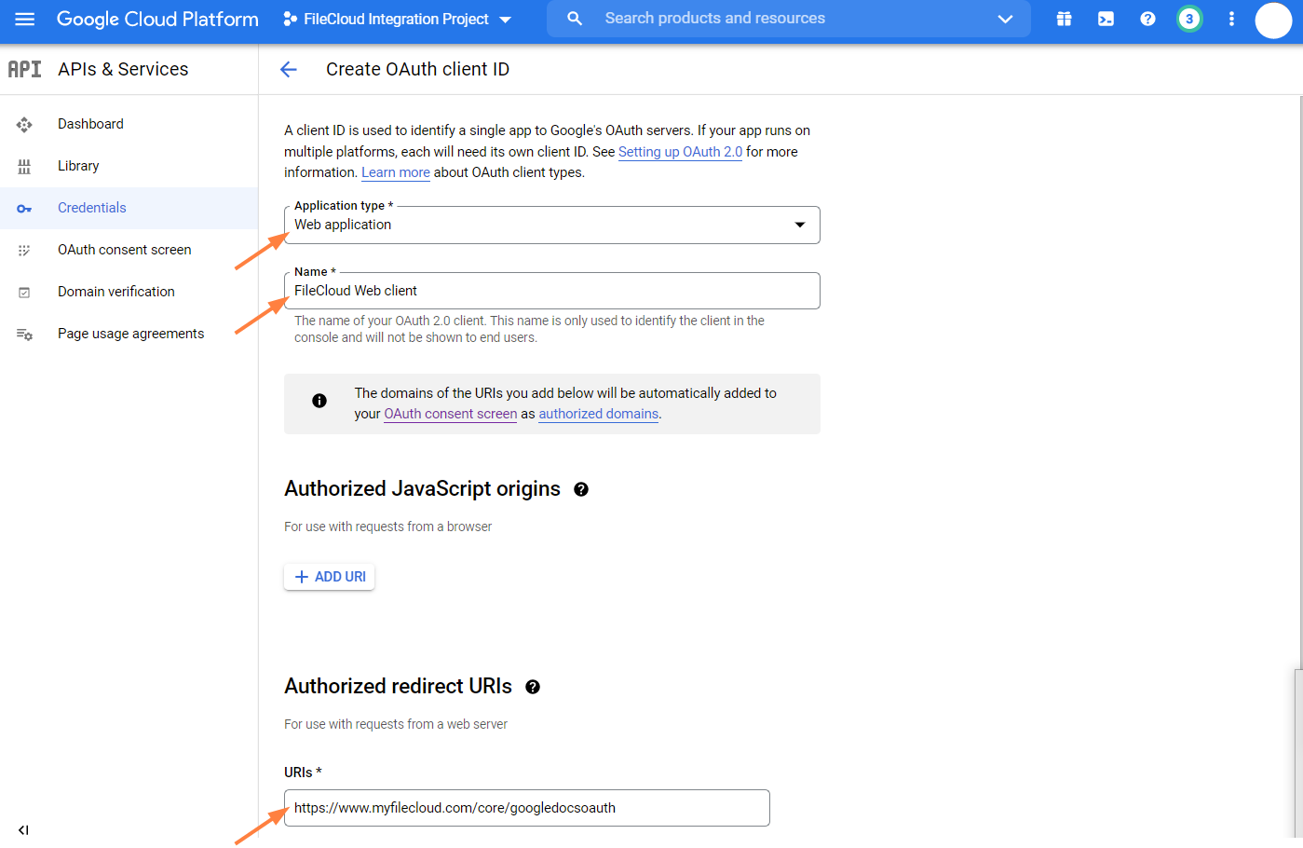This screenshot has width=1303, height=848.
Task: Go back from Create OAuth client ID
Action: pyautogui.click(x=289, y=69)
